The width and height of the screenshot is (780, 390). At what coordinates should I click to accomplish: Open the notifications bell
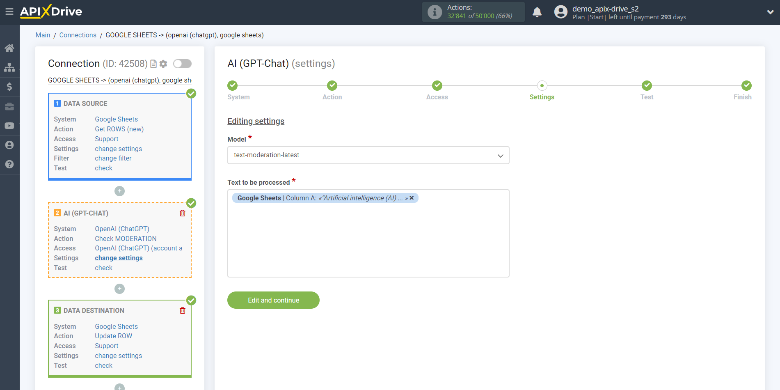[537, 12]
